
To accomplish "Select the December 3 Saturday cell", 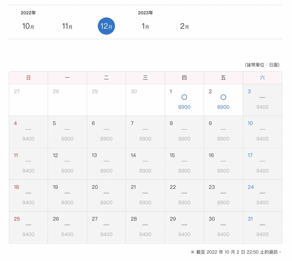I will pos(262,100).
